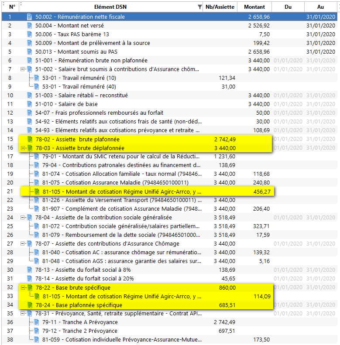This screenshot has height=345, width=340.
Task: Click icon of 78-13 forfait social à 8%
Action: [29, 270]
